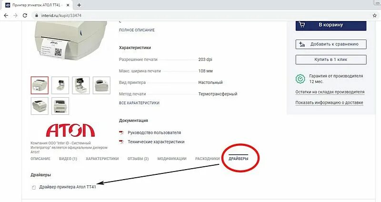Open a new tab with the plus icon
Viewport: 381px width, 202px height.
point(79,5)
